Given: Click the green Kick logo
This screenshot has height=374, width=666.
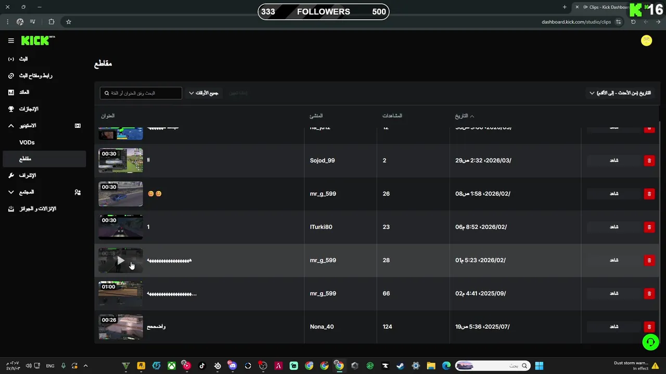Looking at the screenshot, I should [37, 41].
